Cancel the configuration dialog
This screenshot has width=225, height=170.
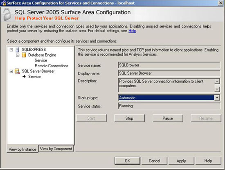coord(154,161)
